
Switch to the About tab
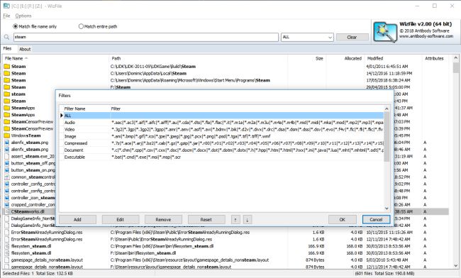(25, 49)
